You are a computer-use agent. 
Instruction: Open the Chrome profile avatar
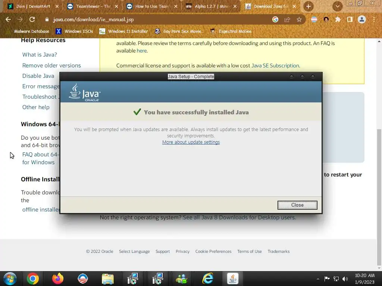pyautogui.click(x=362, y=19)
